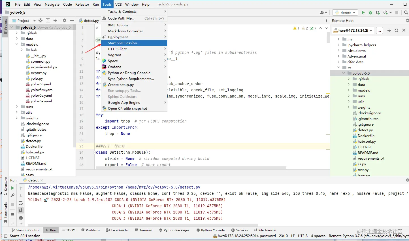Run detect with coverage icon
This screenshot has width=409, height=241.
378,12
